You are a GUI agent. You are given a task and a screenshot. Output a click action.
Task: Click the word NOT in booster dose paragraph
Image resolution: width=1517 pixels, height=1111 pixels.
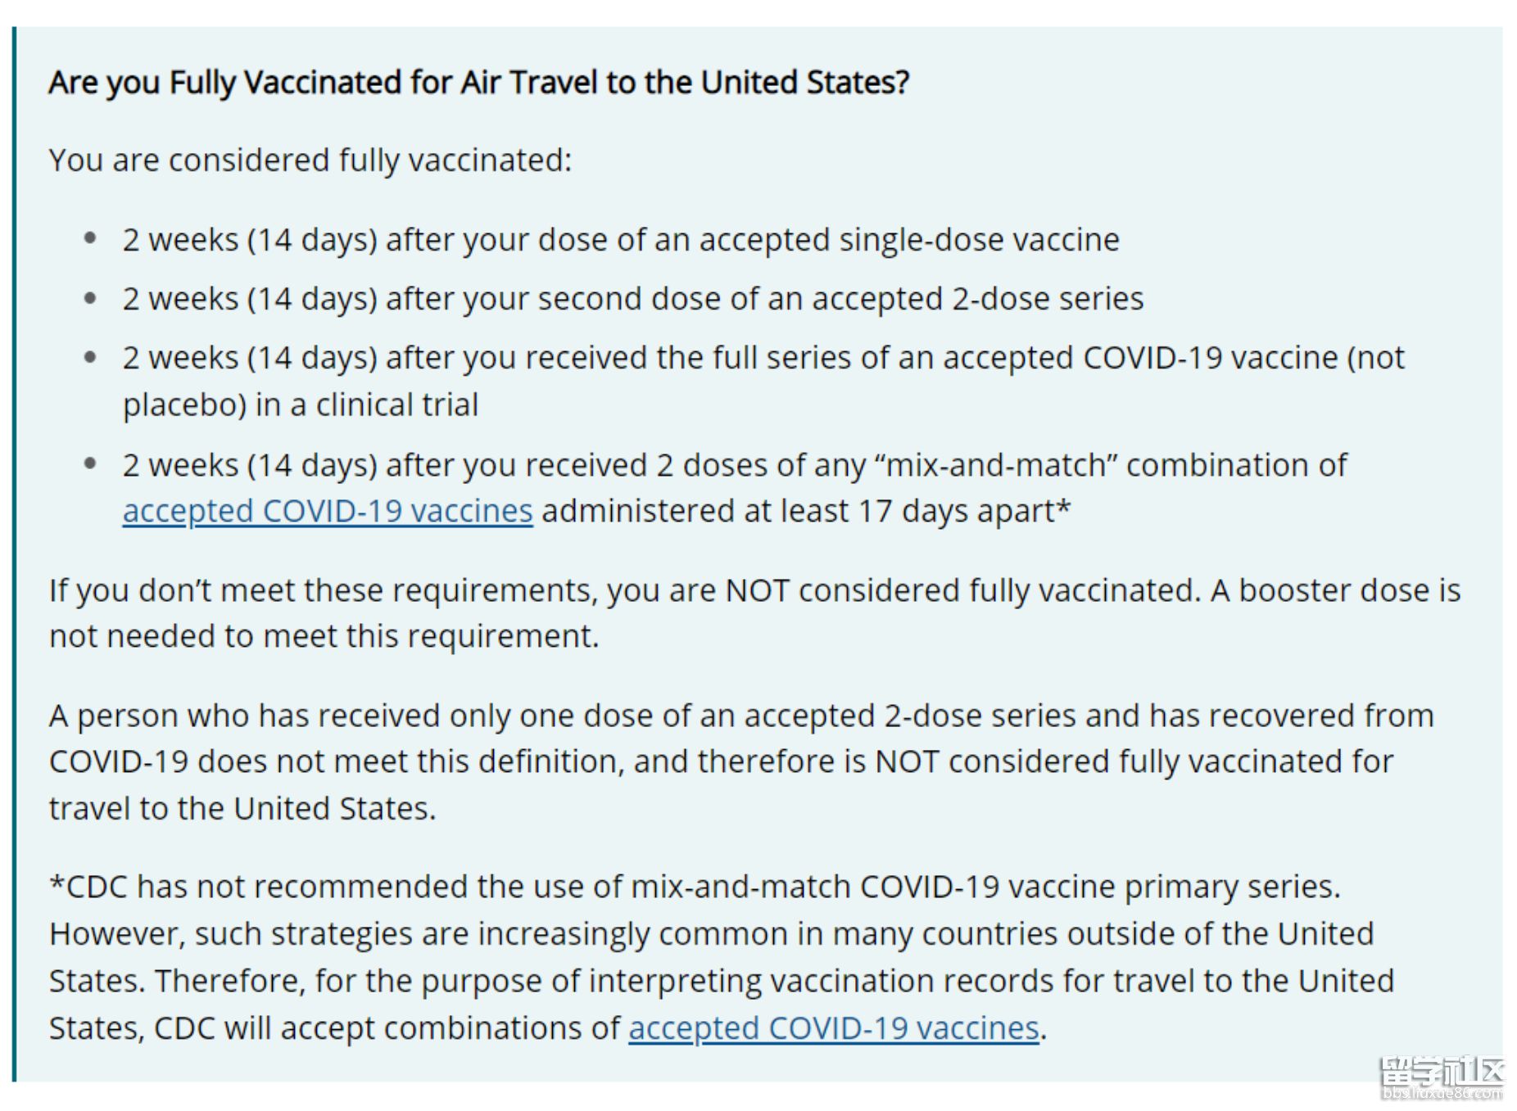pyautogui.click(x=757, y=590)
